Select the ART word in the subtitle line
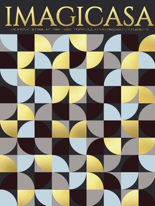The width and height of the screenshot is (155, 206). (47, 30)
